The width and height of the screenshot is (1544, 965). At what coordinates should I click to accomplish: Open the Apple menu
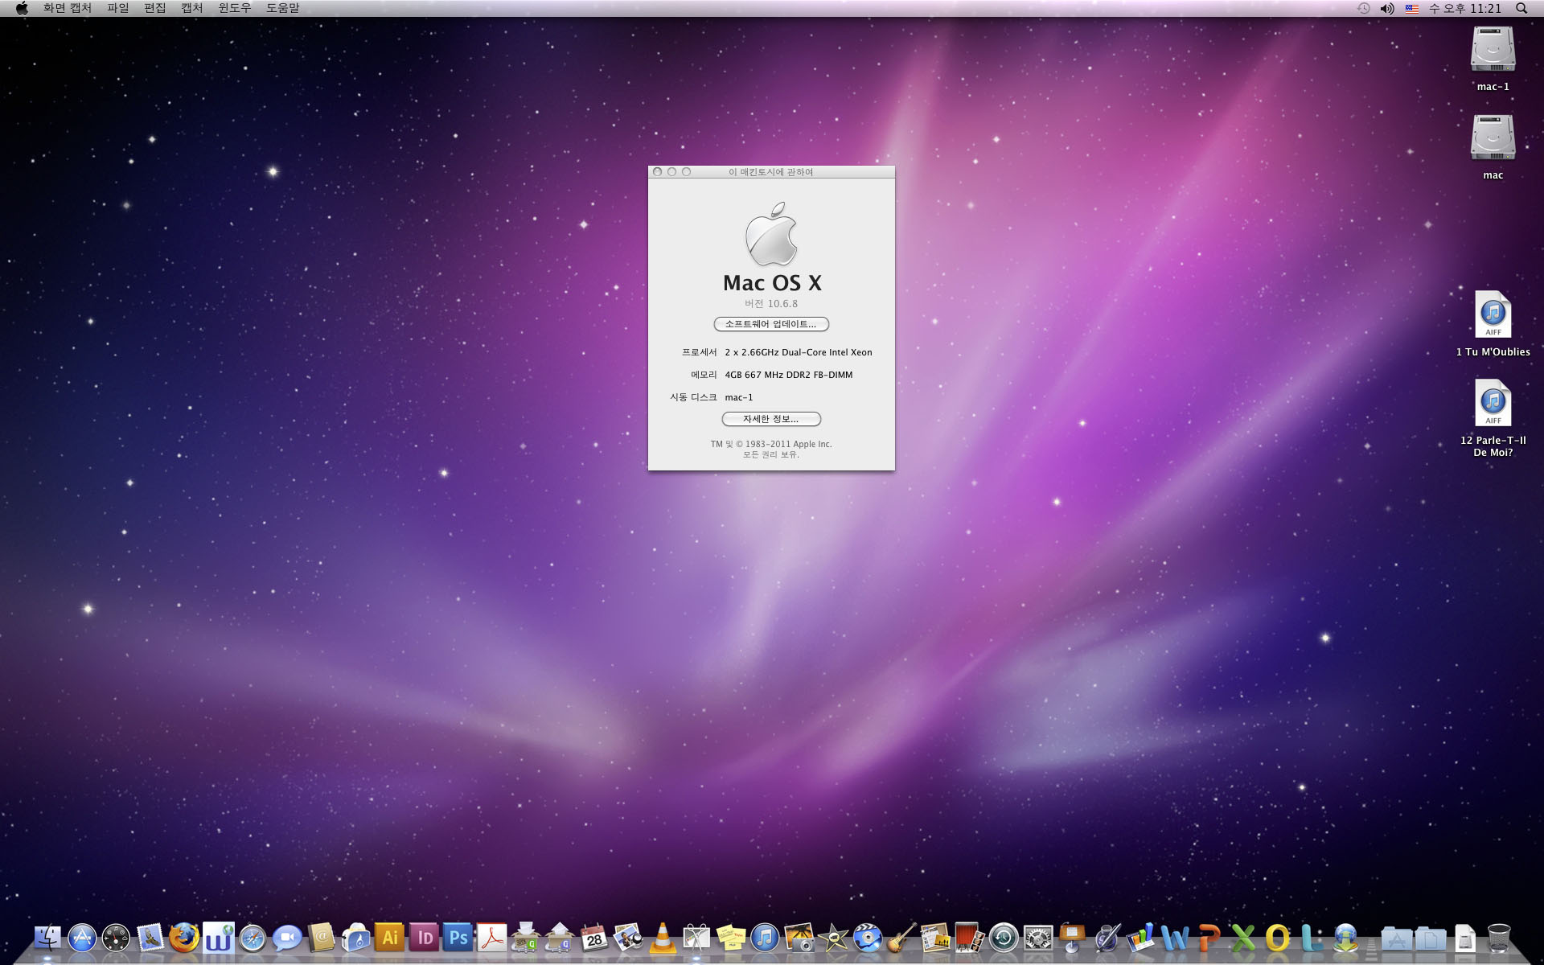pyautogui.click(x=22, y=8)
